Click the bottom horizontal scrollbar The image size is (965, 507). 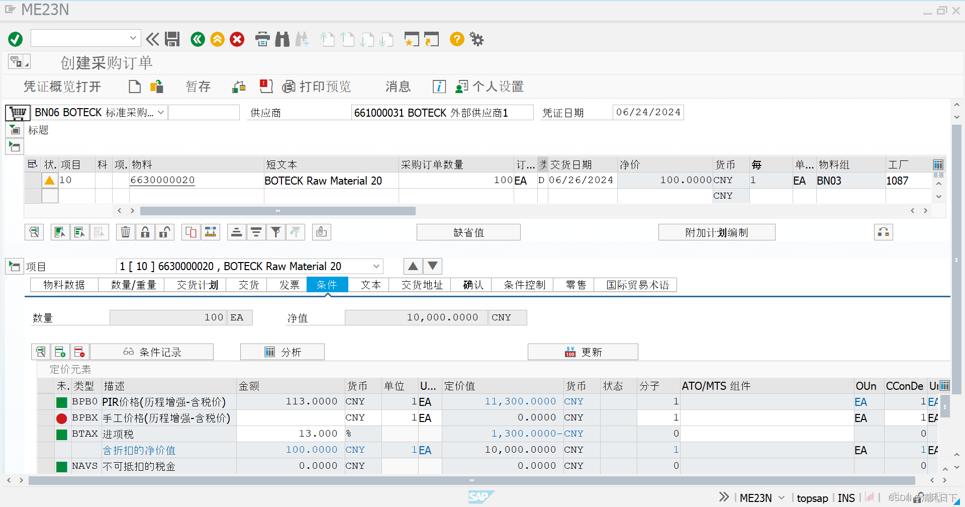click(x=471, y=480)
